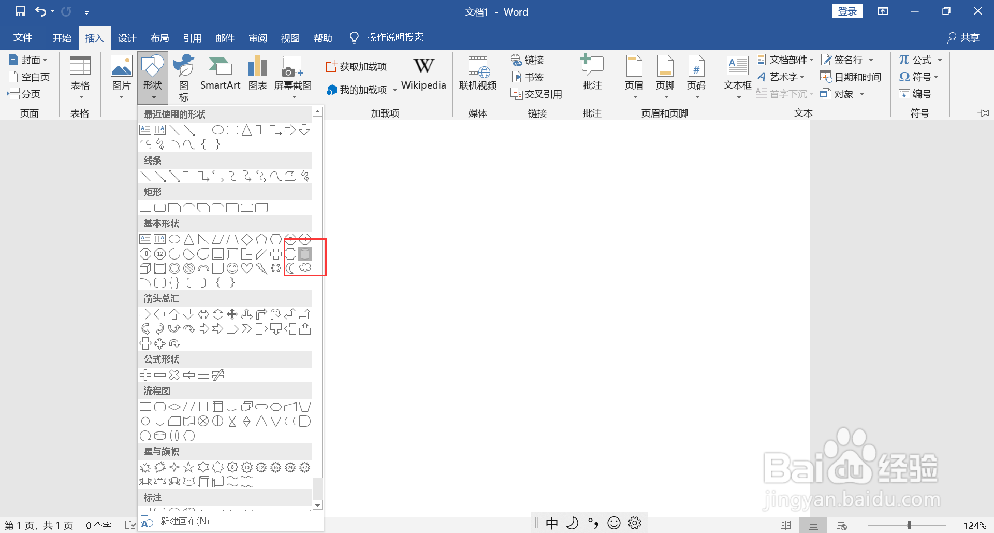
Task: Click the zoom in plus button
Action: click(952, 525)
